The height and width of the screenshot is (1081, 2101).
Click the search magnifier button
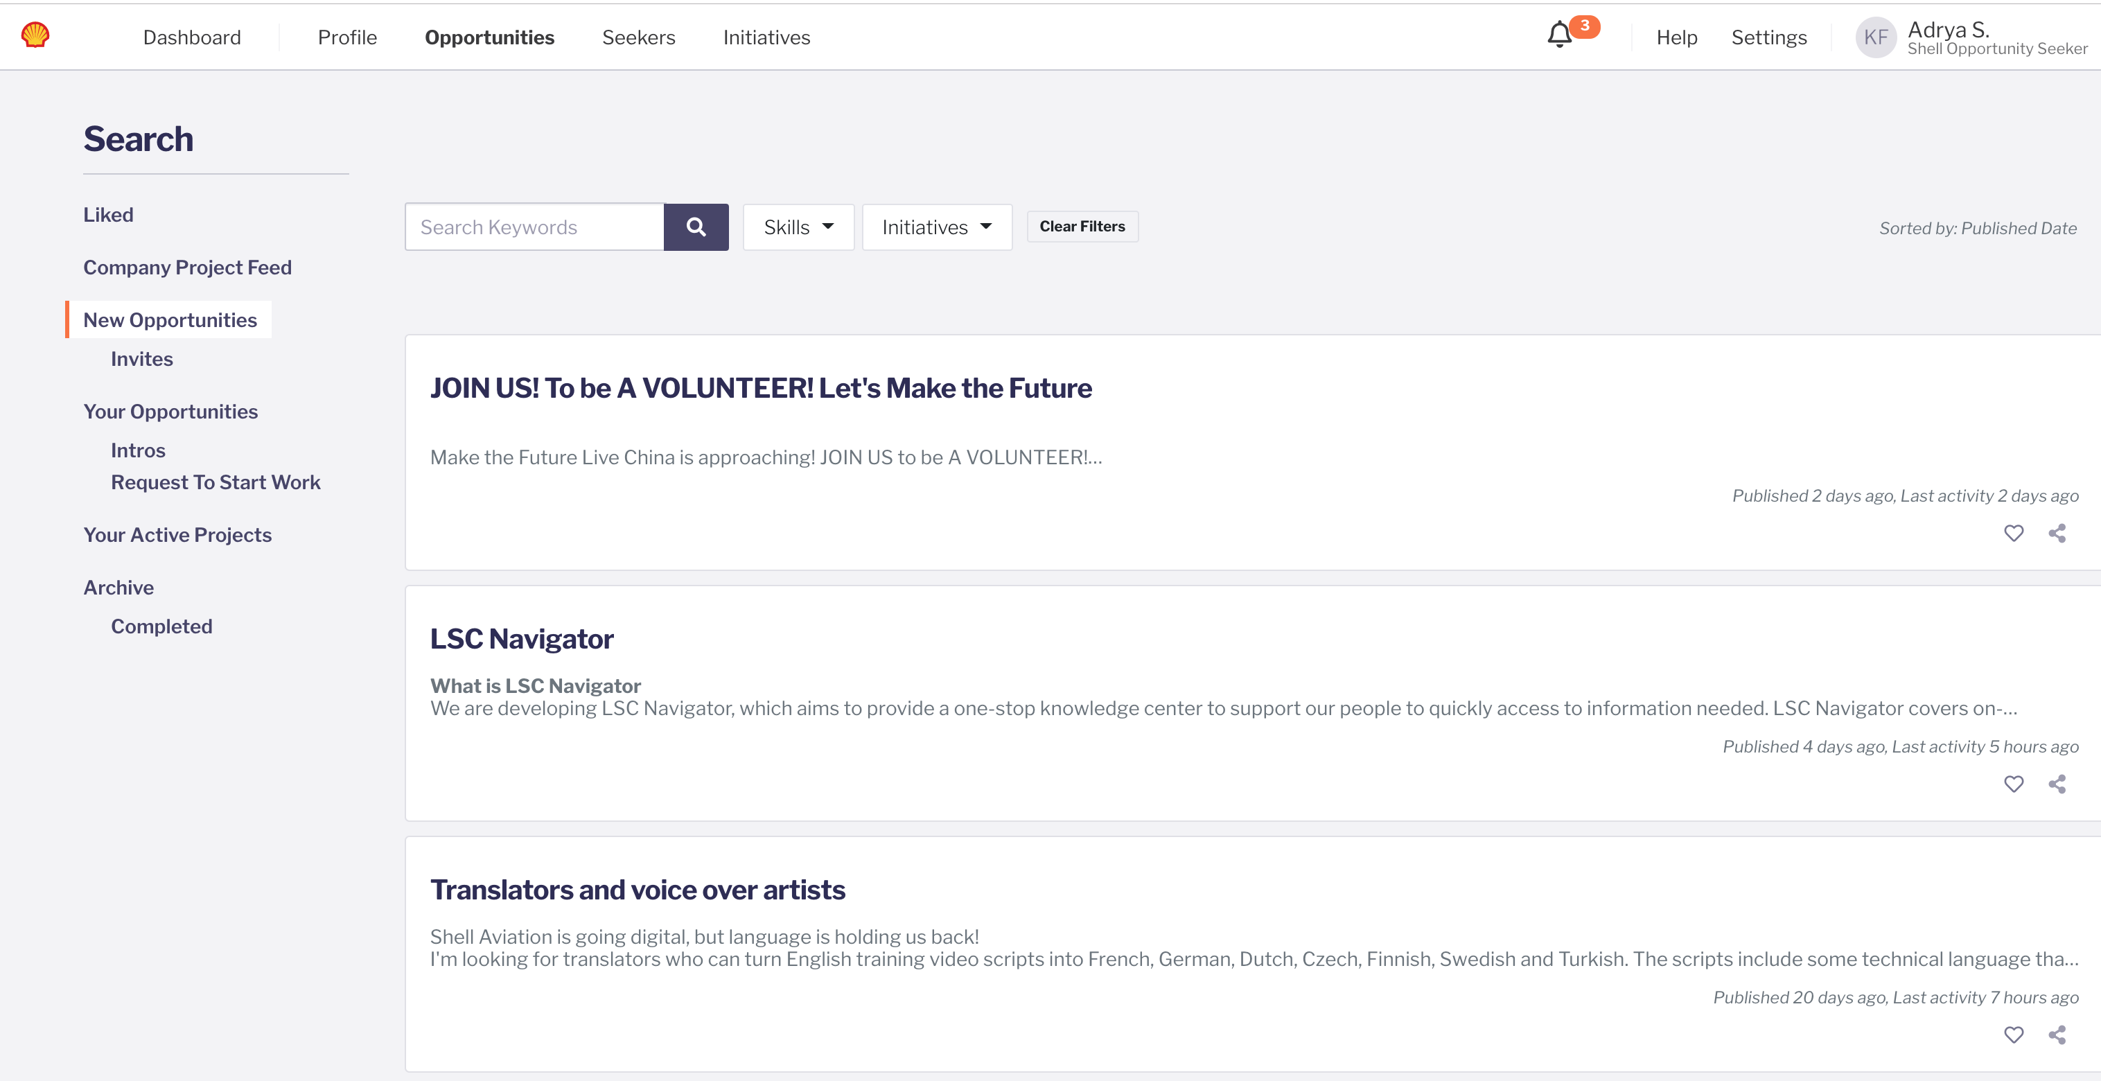(696, 227)
